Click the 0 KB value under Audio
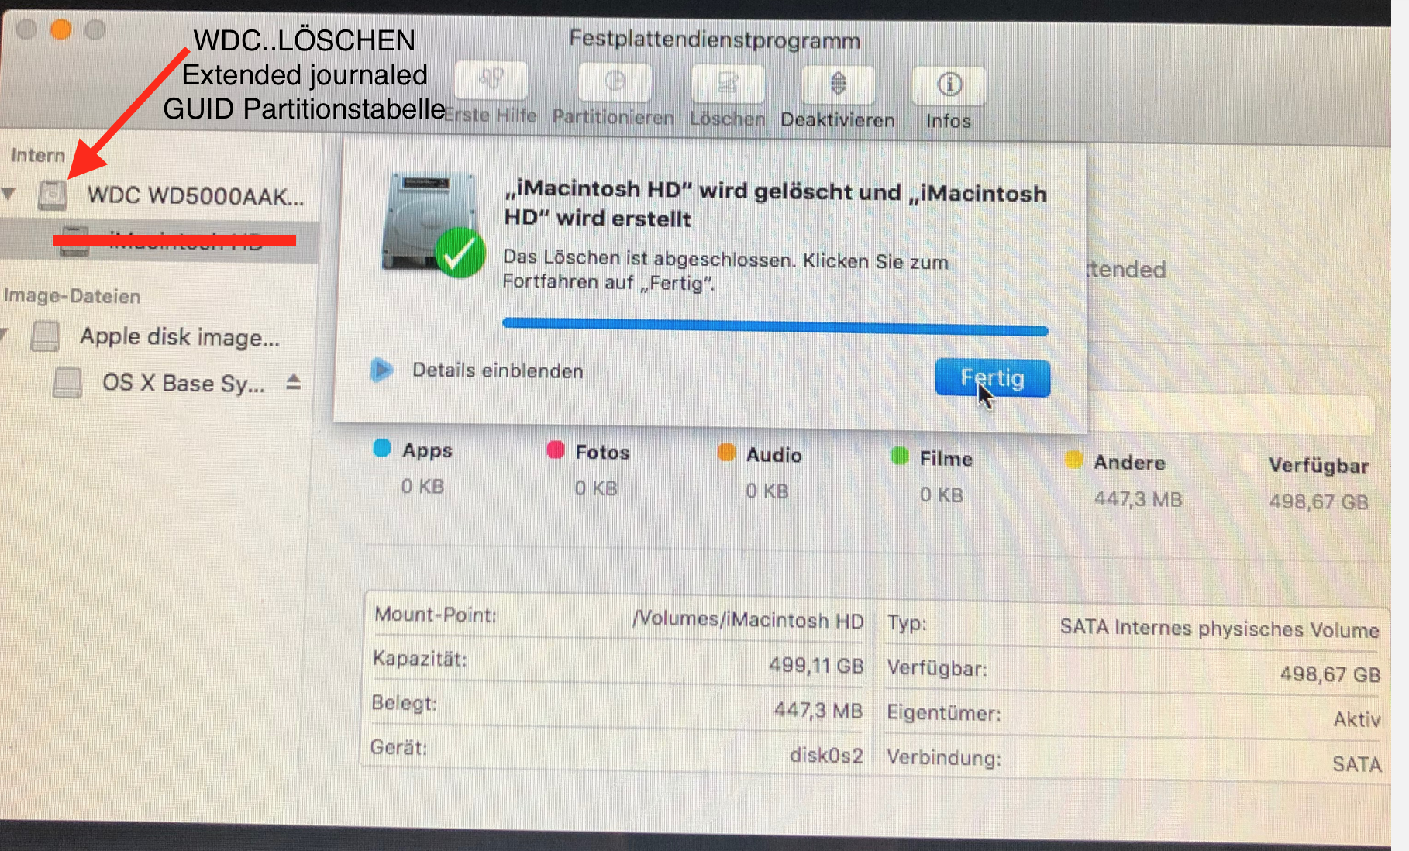The width and height of the screenshot is (1409, 851). tap(767, 491)
